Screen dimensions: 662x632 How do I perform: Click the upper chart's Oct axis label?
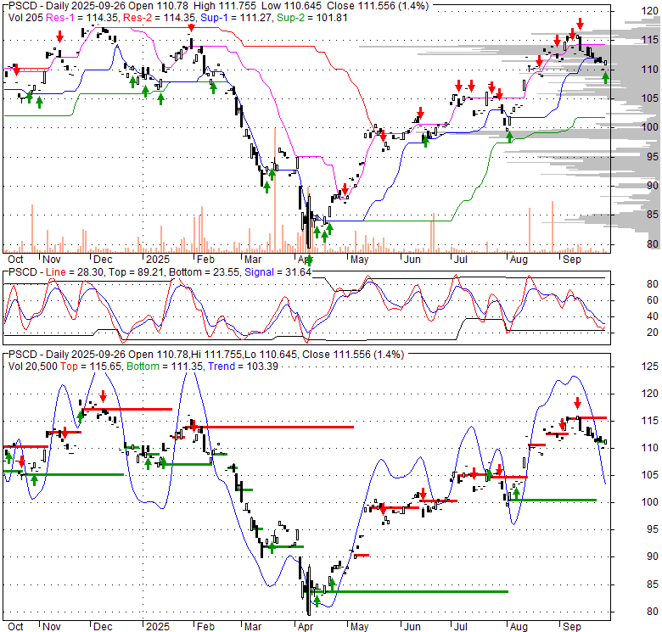coord(15,260)
